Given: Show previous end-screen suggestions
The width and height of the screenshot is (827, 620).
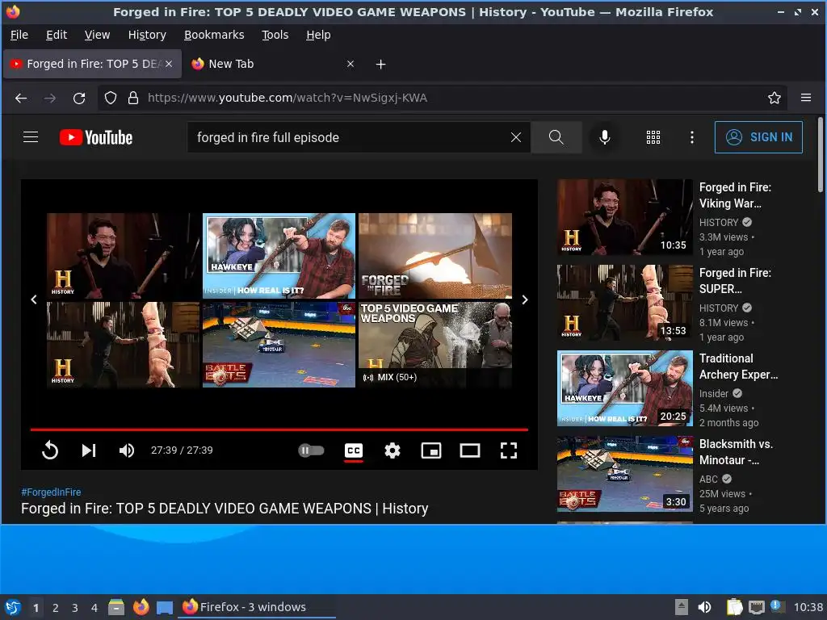Looking at the screenshot, I should click(34, 300).
